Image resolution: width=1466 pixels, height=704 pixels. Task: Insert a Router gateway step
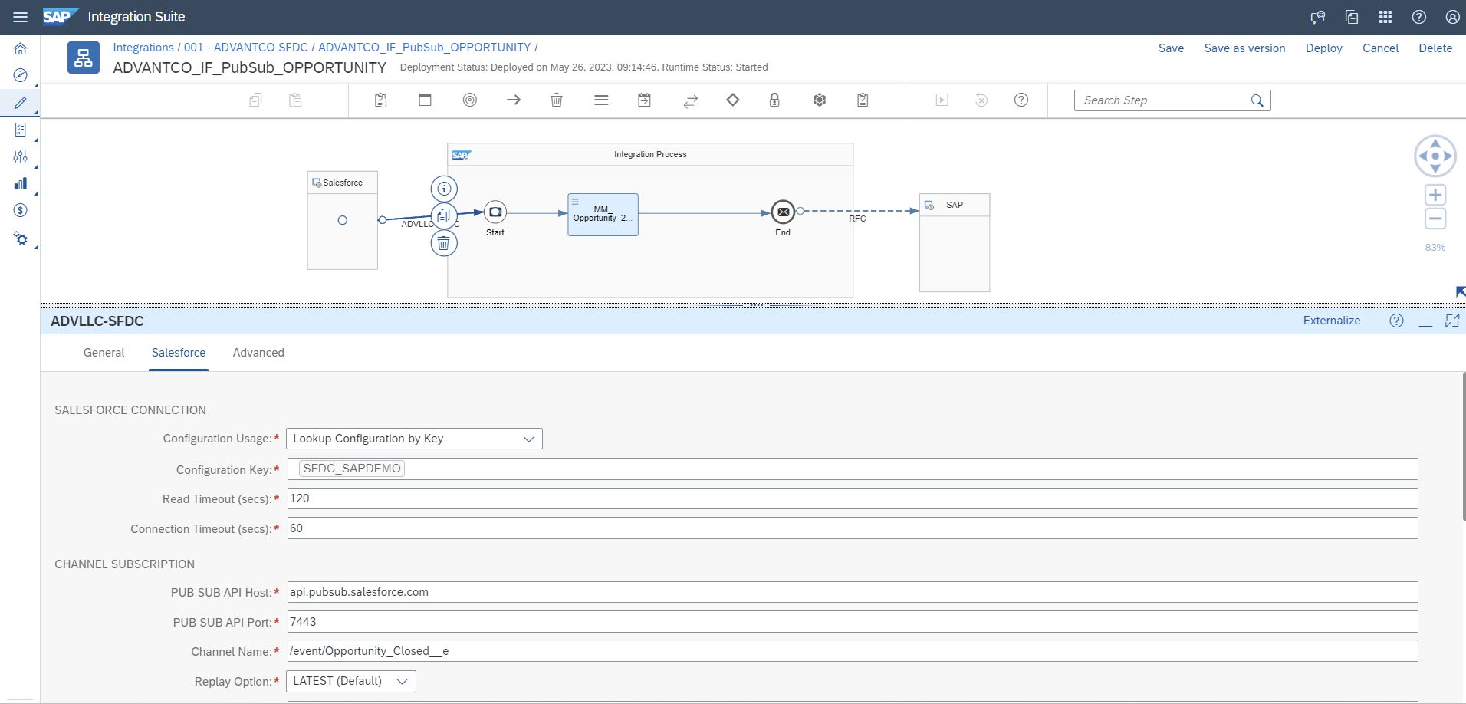[733, 100]
